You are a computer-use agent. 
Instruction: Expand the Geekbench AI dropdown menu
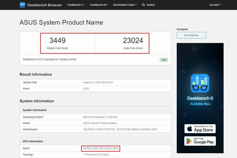point(99,5)
